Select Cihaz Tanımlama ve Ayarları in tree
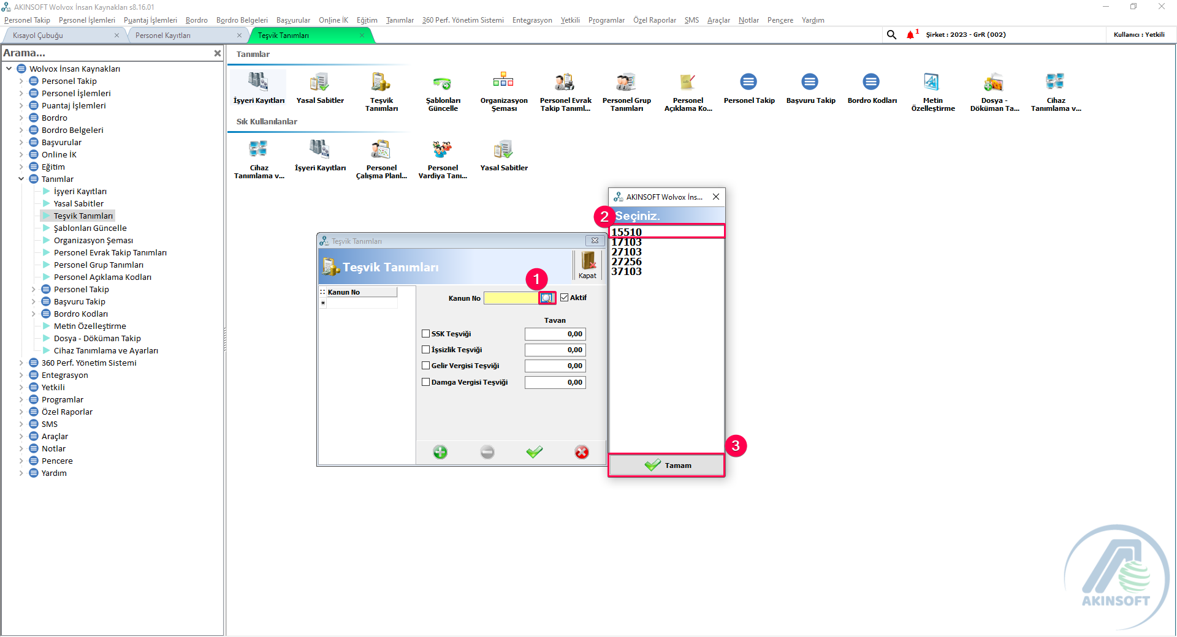 click(x=106, y=350)
